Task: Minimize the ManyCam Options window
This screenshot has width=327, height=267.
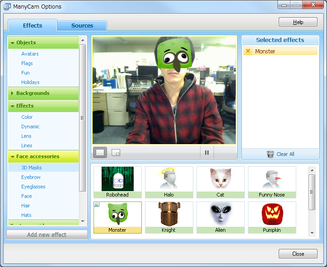Action: coord(284,5)
